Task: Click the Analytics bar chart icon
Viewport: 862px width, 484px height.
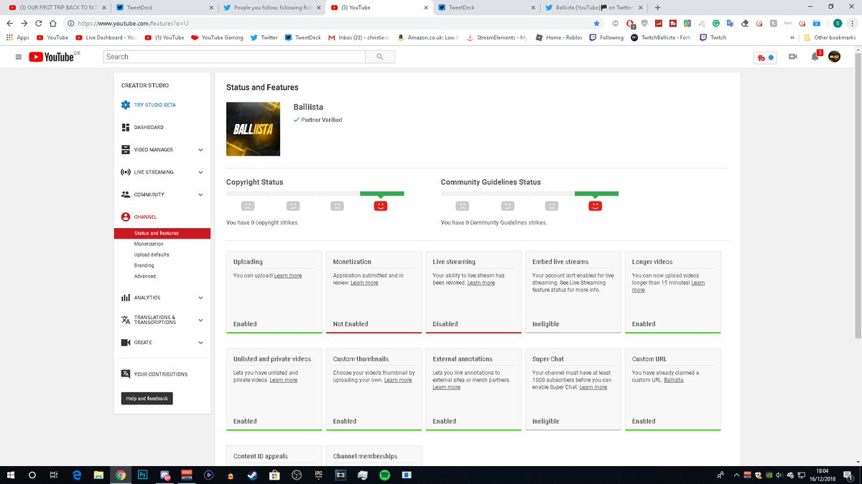Action: point(126,298)
